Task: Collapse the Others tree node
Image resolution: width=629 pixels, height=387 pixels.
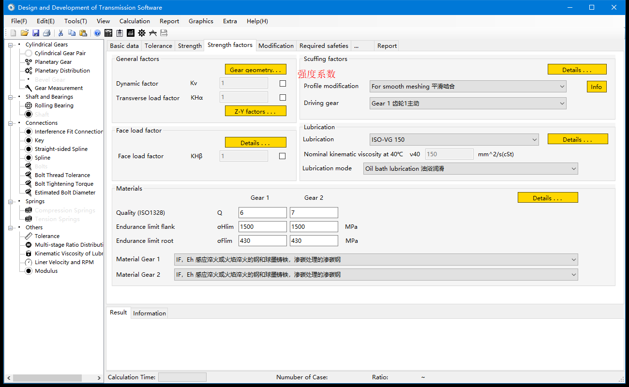Action: 11,227
